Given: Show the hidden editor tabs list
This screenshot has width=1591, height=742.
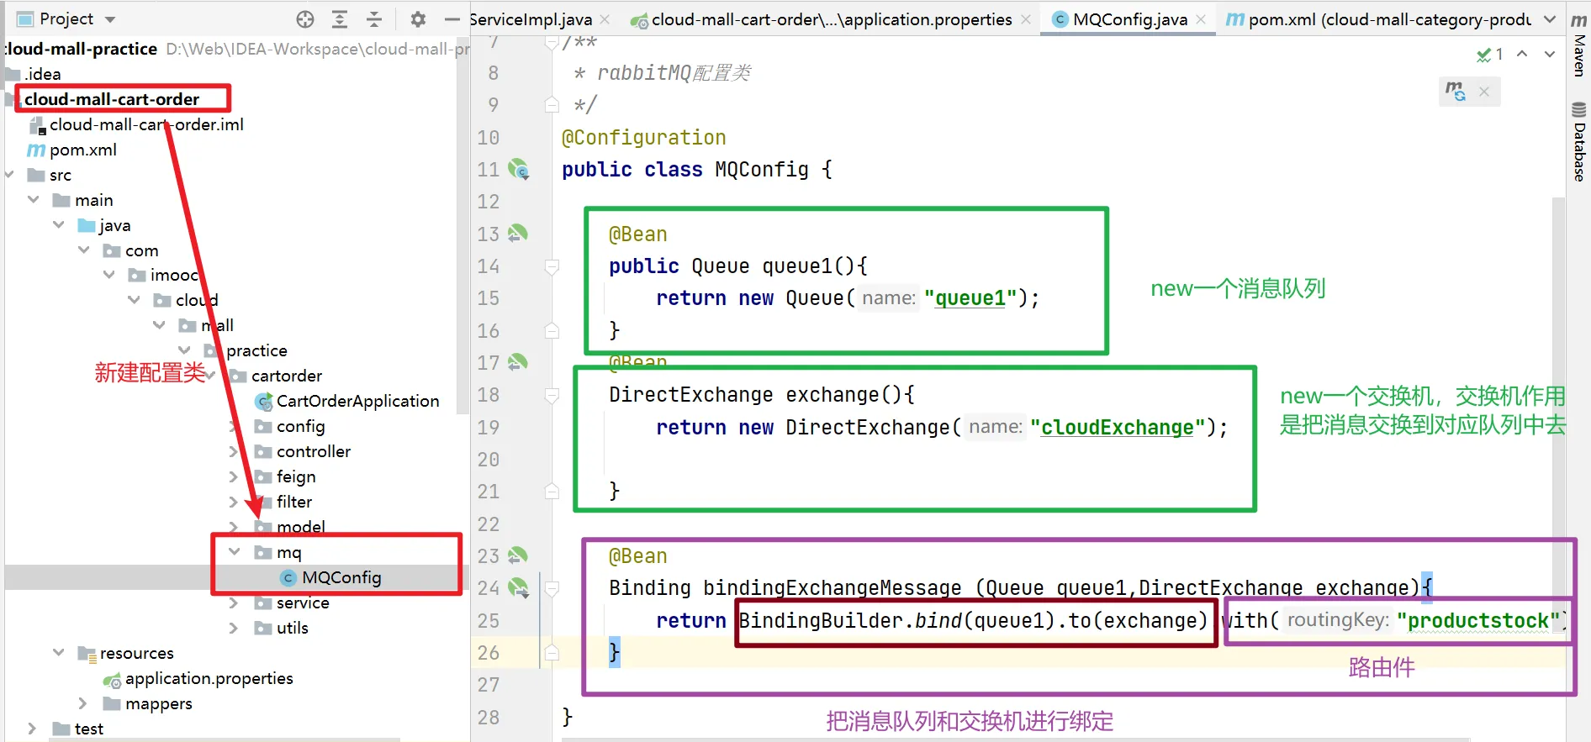Looking at the screenshot, I should tap(1551, 19).
